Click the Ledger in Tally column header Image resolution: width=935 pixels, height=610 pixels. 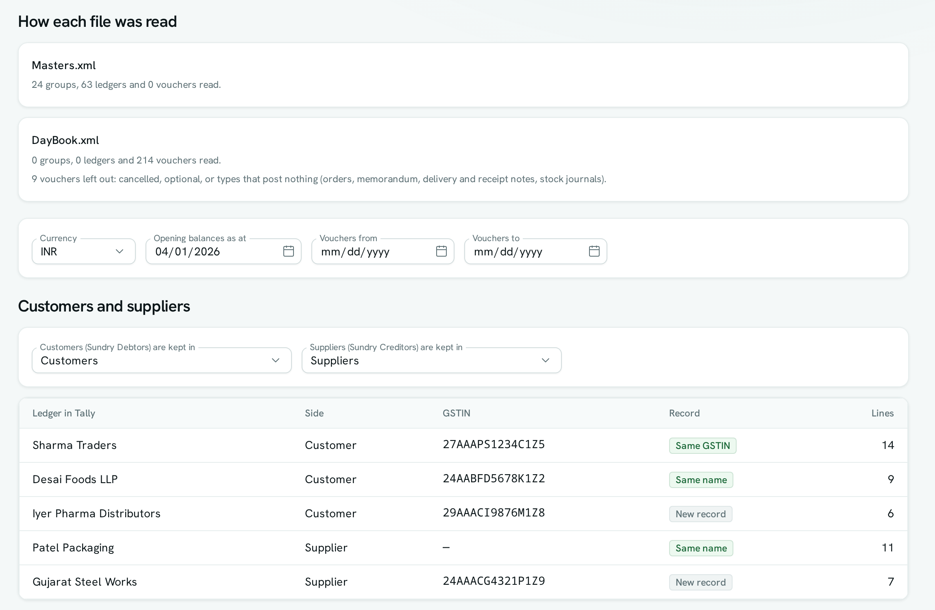coord(64,413)
